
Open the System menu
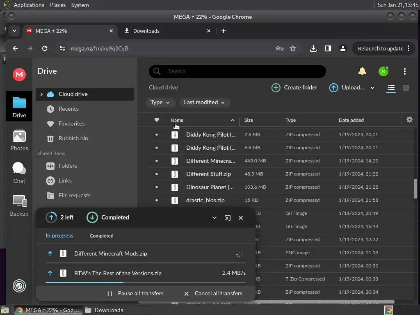pos(80,5)
